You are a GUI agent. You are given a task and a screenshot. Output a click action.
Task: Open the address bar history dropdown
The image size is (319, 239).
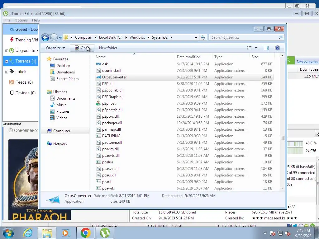(x=196, y=38)
